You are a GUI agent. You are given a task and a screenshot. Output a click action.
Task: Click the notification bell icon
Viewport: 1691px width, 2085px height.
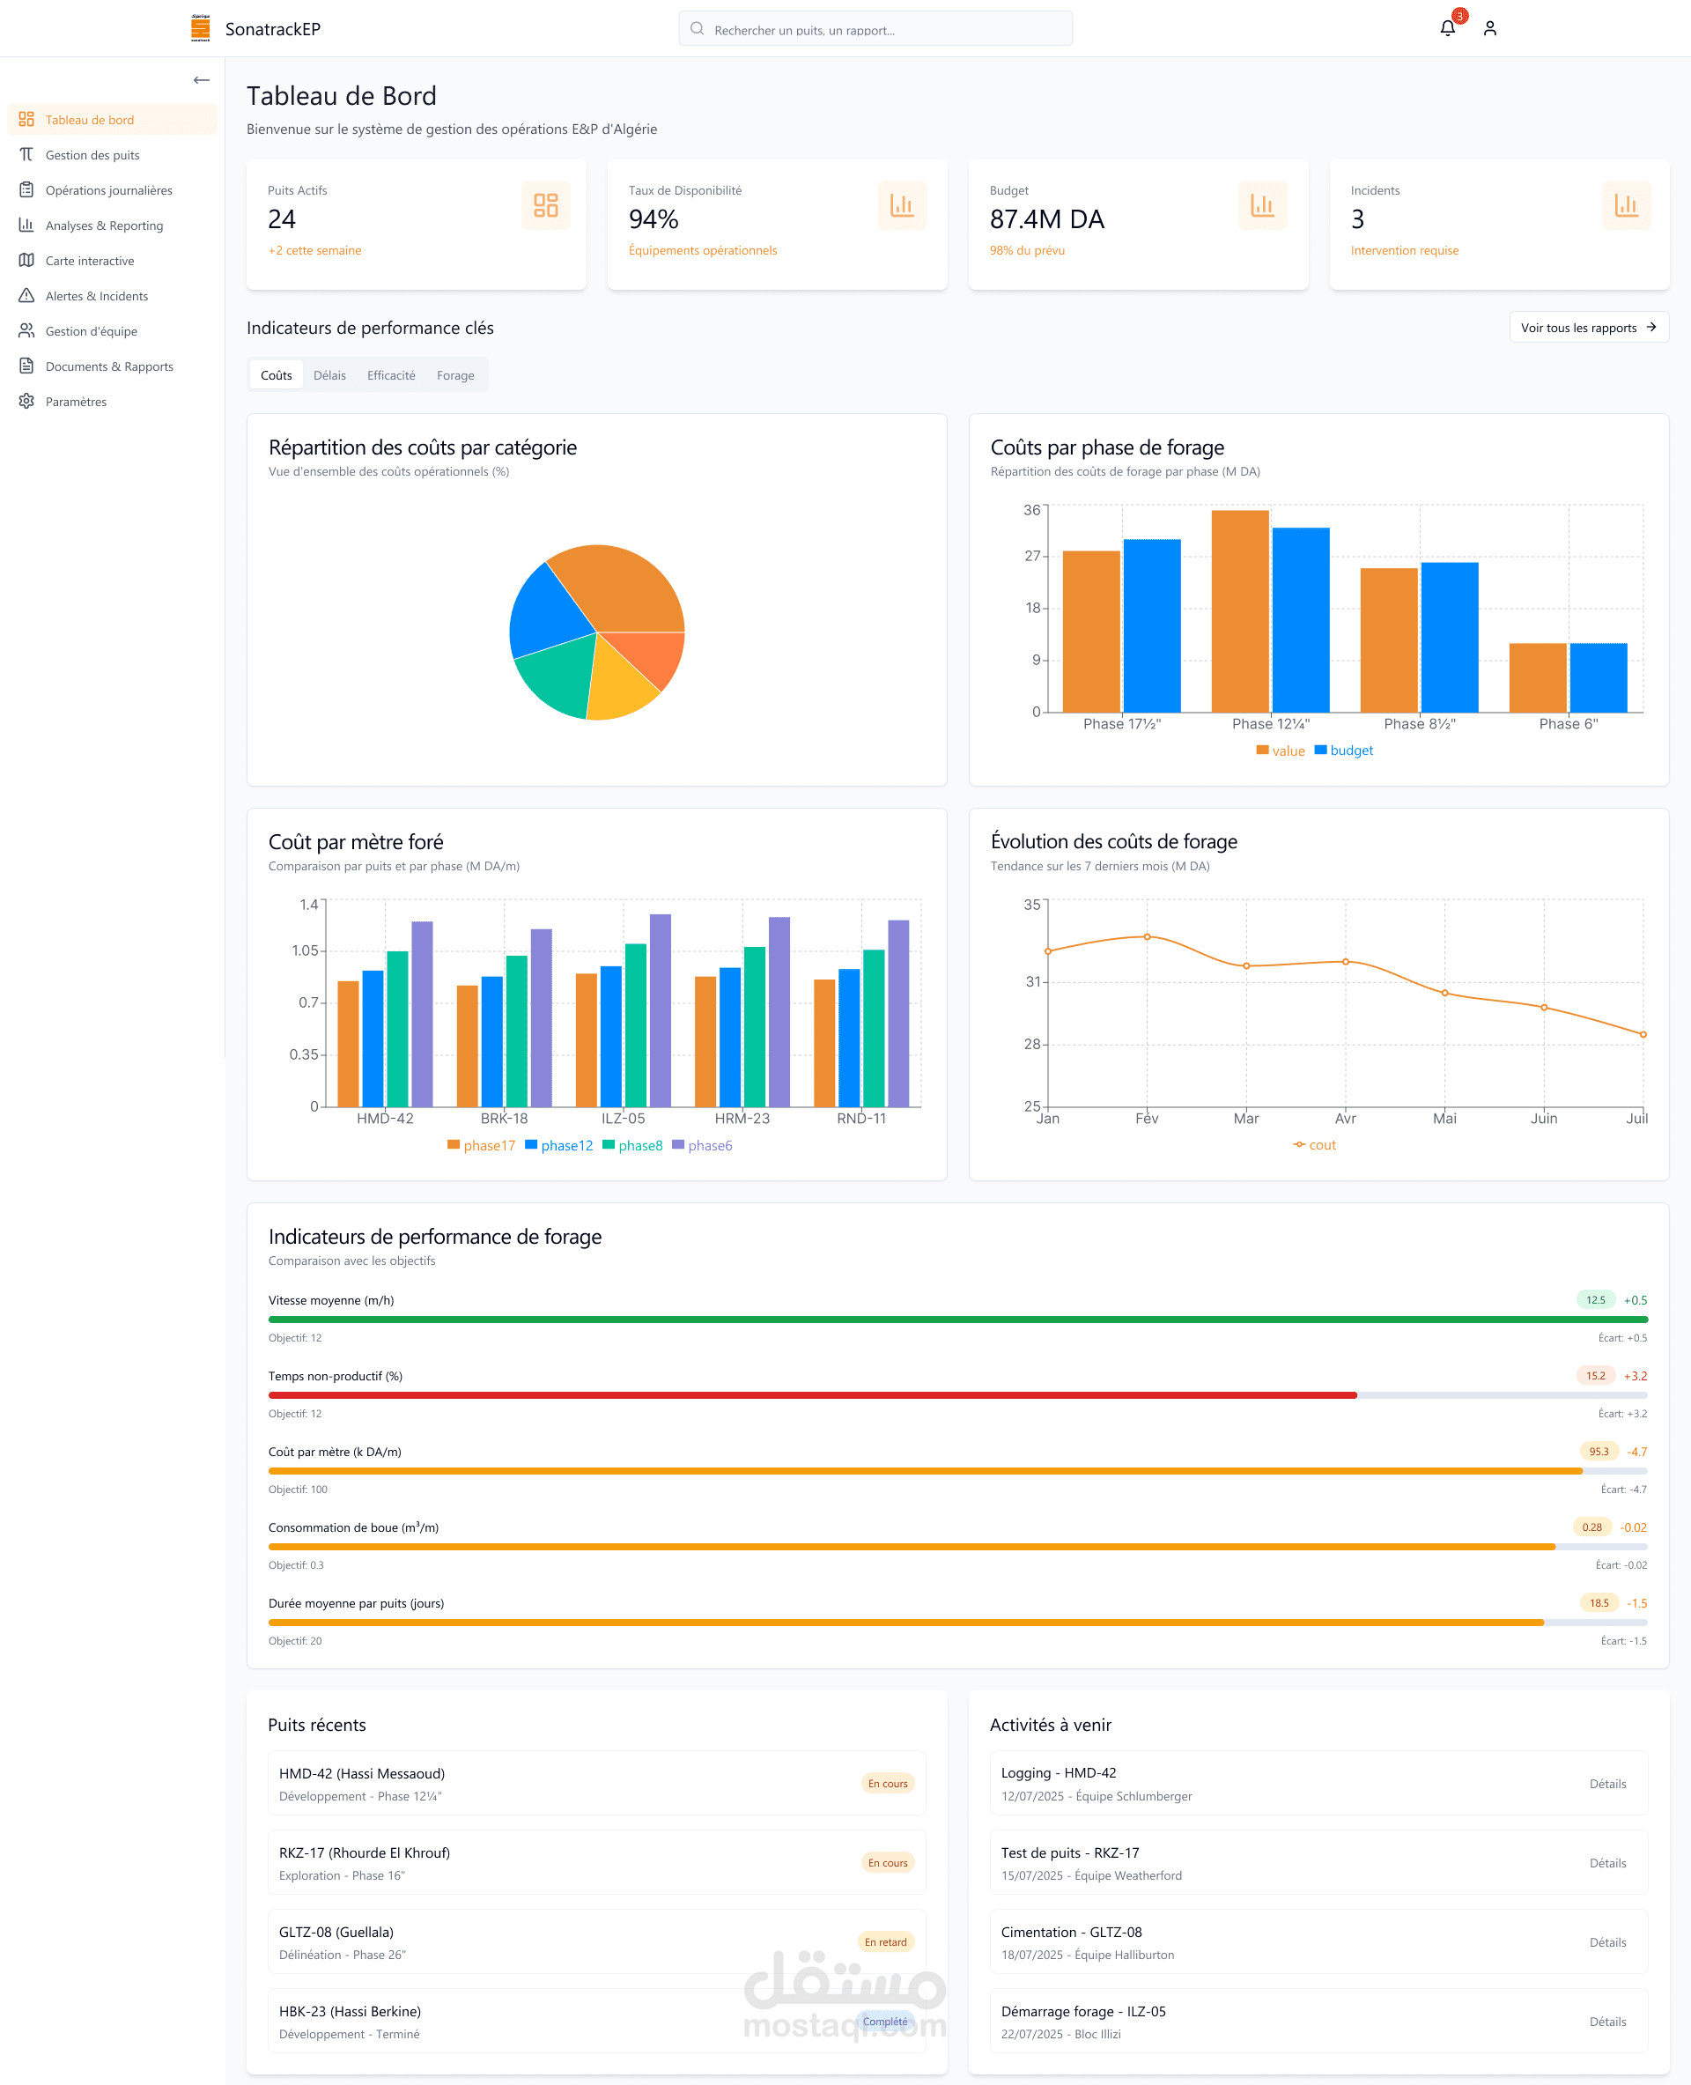1446,28
